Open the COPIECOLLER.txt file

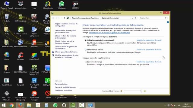click(x=21, y=69)
